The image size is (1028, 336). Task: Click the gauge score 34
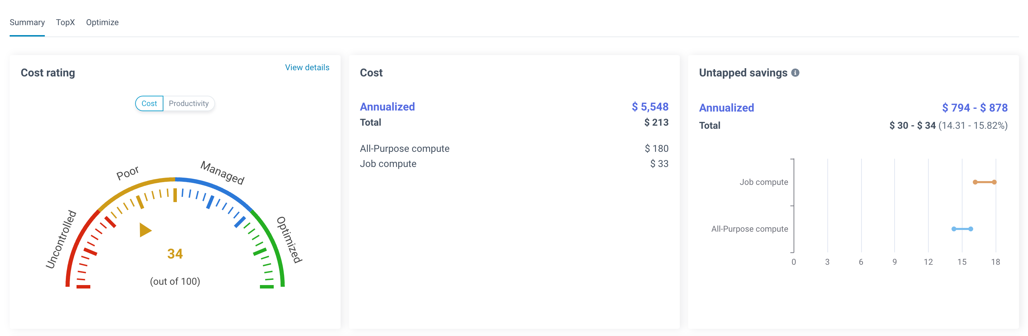[x=175, y=254]
